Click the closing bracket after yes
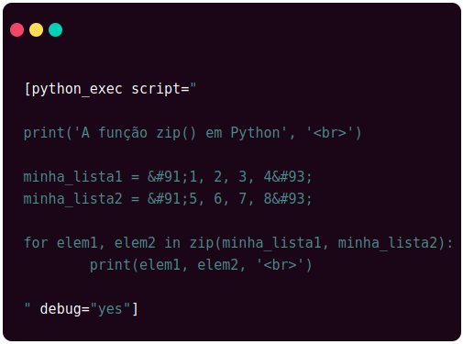Viewport: 463px width, 344px height. [x=135, y=309]
